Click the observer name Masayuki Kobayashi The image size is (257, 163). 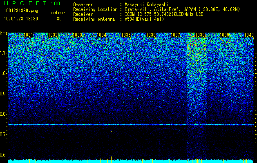point(147,4)
